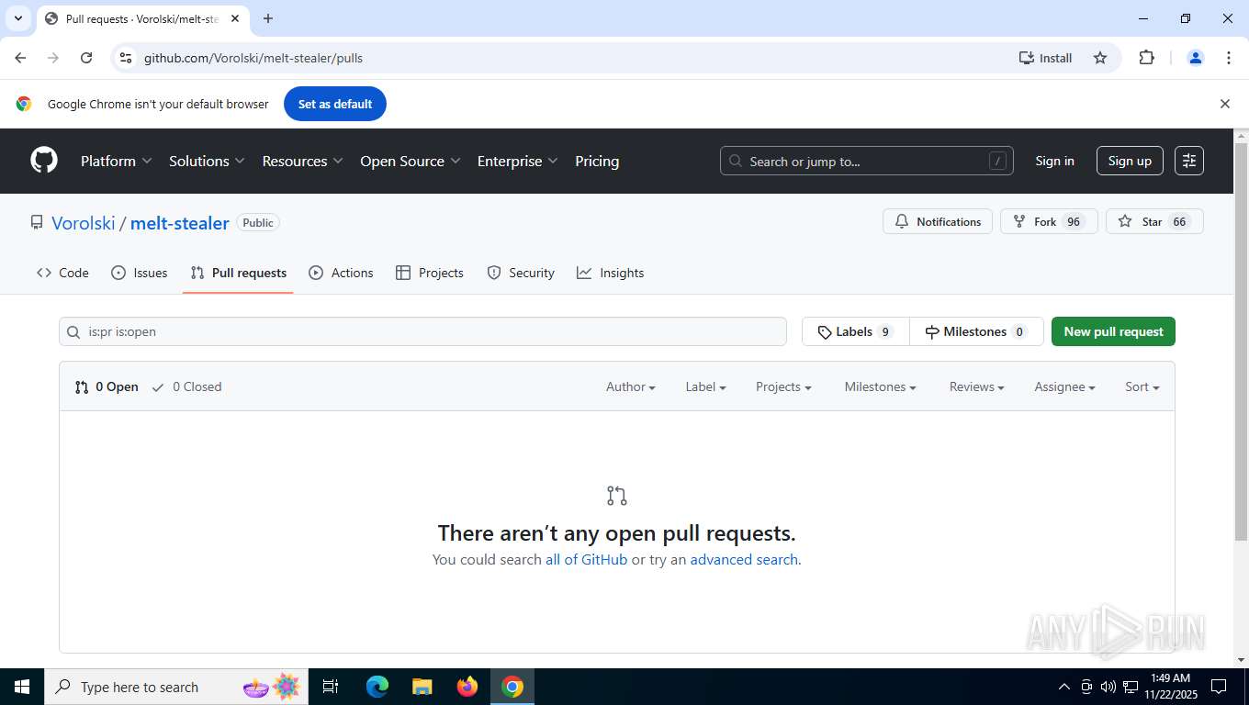Expand Platform menu
Screen dimensions: 1249x705
click(x=117, y=161)
